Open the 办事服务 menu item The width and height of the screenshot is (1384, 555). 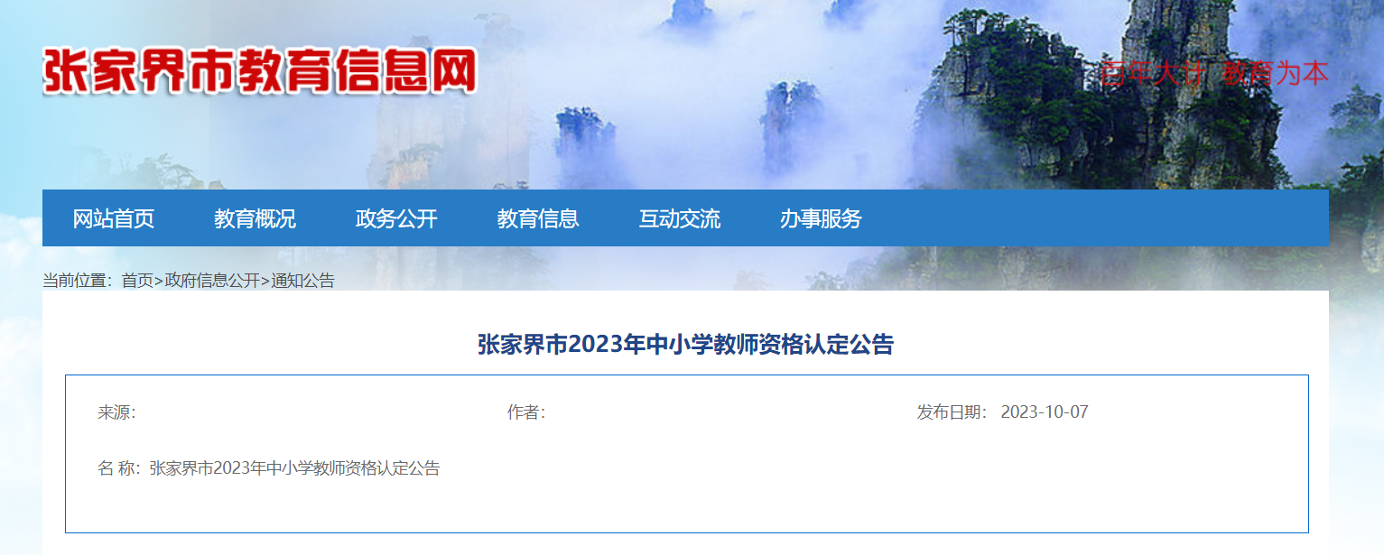[x=821, y=218]
